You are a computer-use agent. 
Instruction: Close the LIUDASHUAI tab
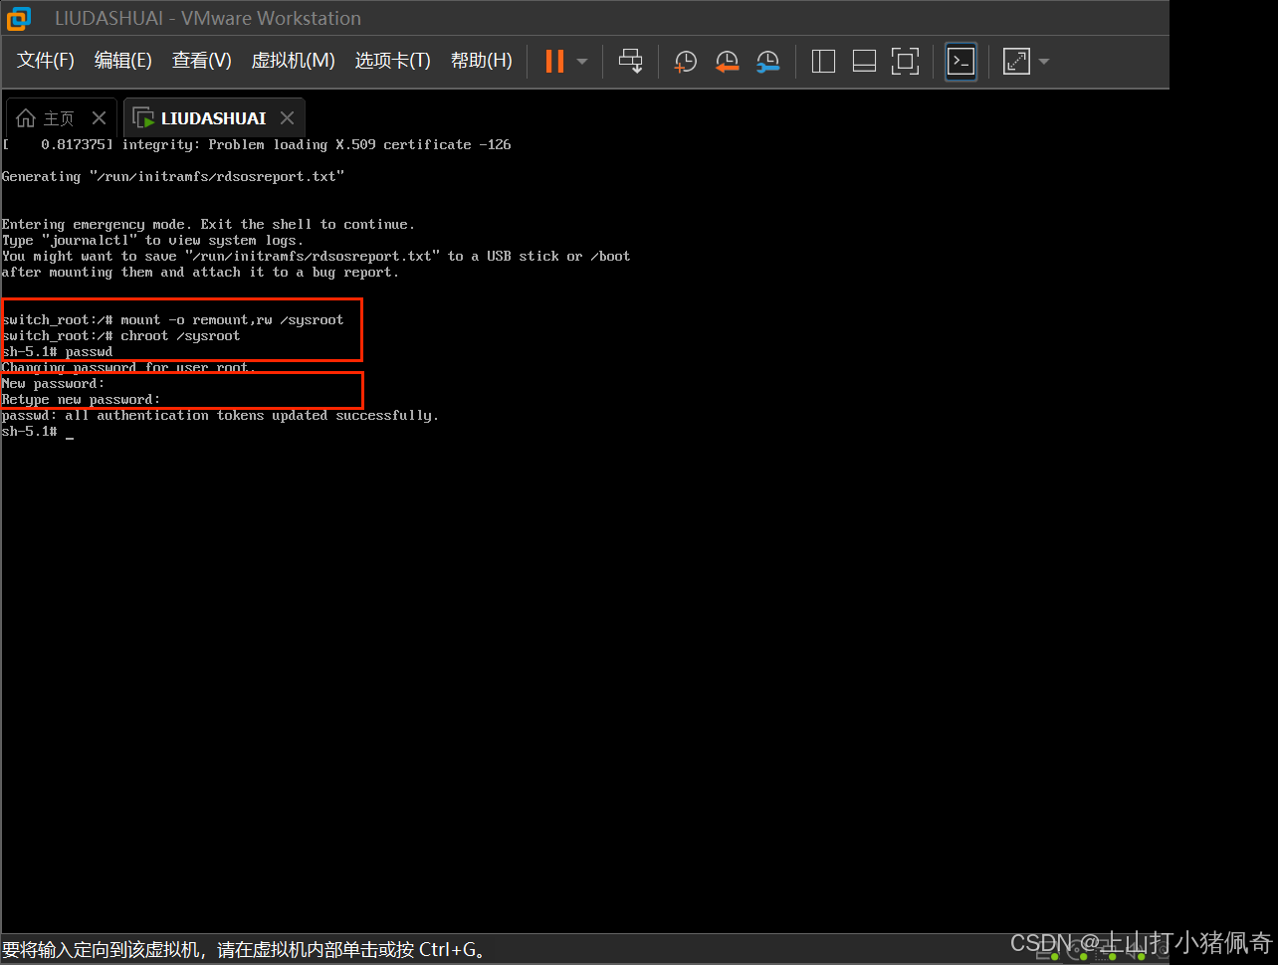(x=287, y=118)
